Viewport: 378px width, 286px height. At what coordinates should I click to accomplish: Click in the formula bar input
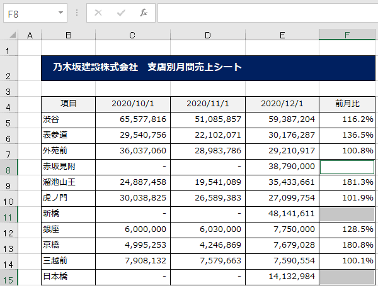point(268,13)
